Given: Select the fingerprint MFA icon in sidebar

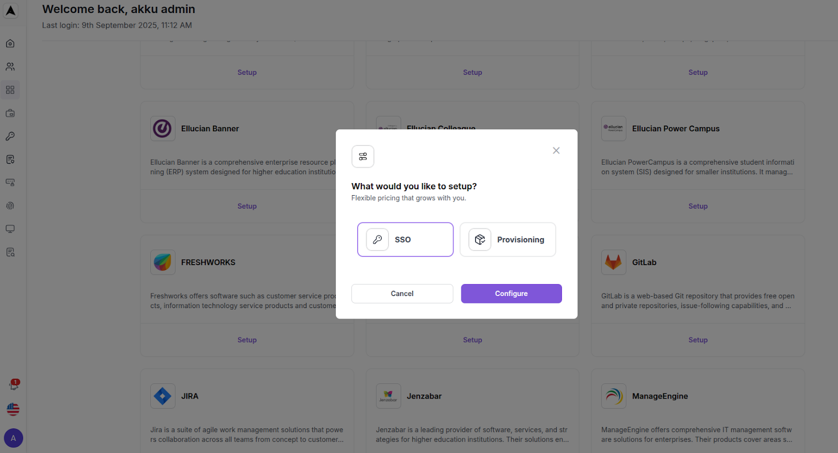Looking at the screenshot, I should (x=10, y=205).
